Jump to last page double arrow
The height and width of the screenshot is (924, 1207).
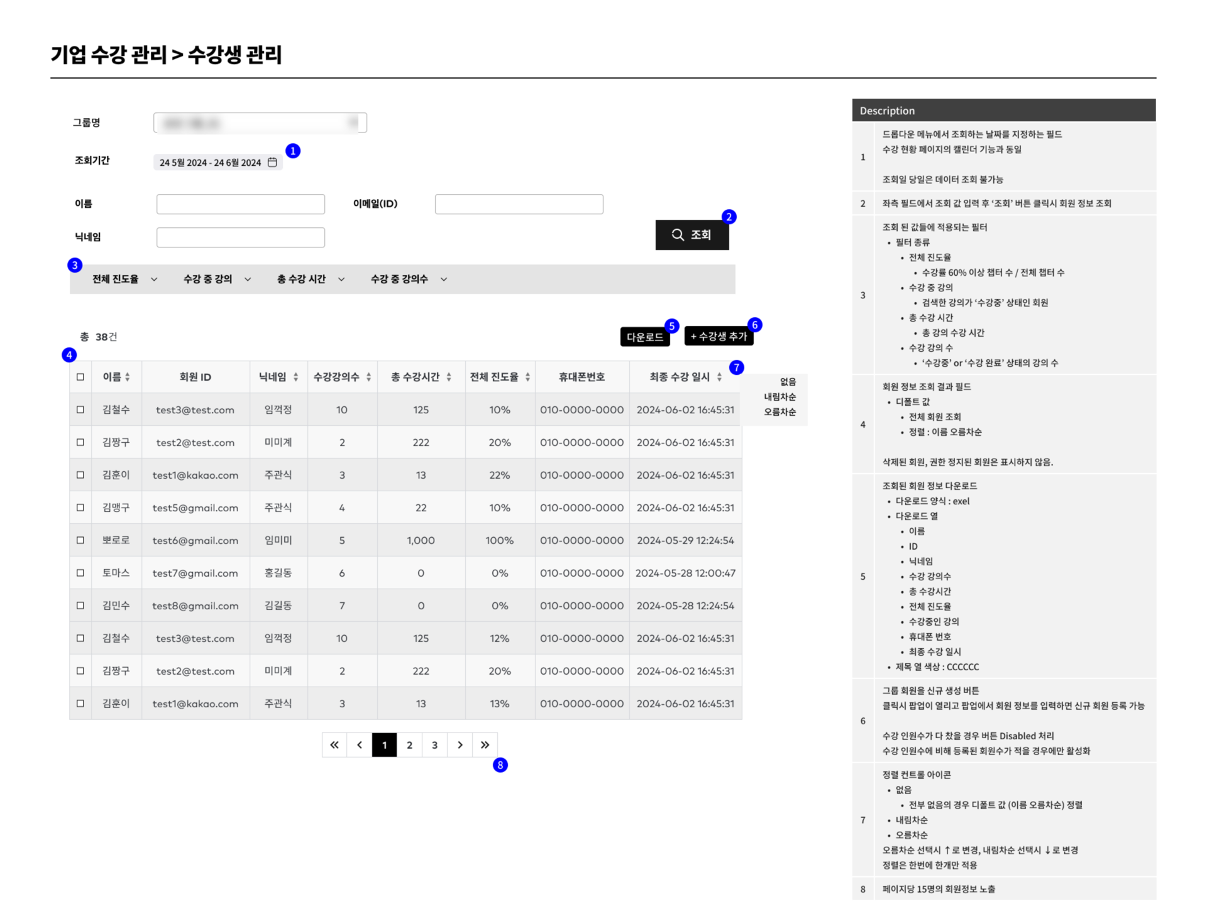(485, 745)
